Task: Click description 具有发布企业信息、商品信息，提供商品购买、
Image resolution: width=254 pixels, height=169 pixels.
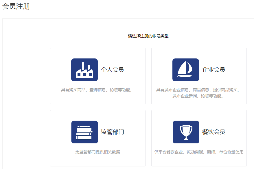Action: (198, 90)
